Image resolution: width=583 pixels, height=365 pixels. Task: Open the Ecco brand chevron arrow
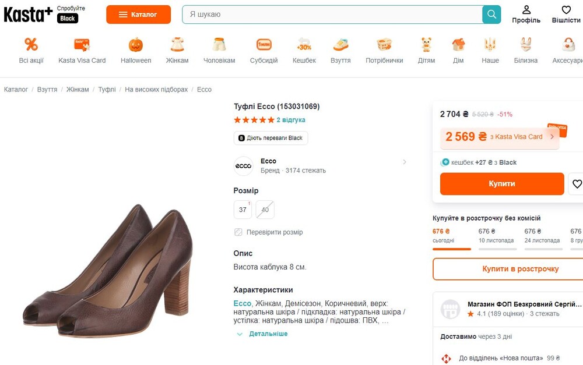click(x=405, y=162)
